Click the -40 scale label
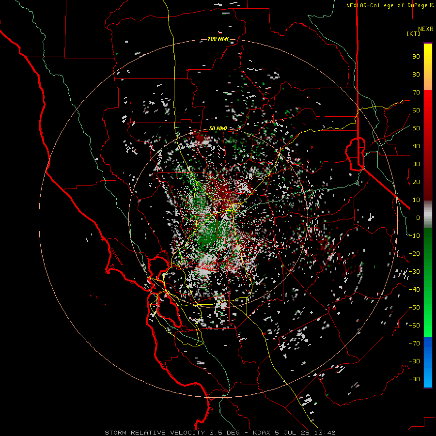 pos(414,290)
